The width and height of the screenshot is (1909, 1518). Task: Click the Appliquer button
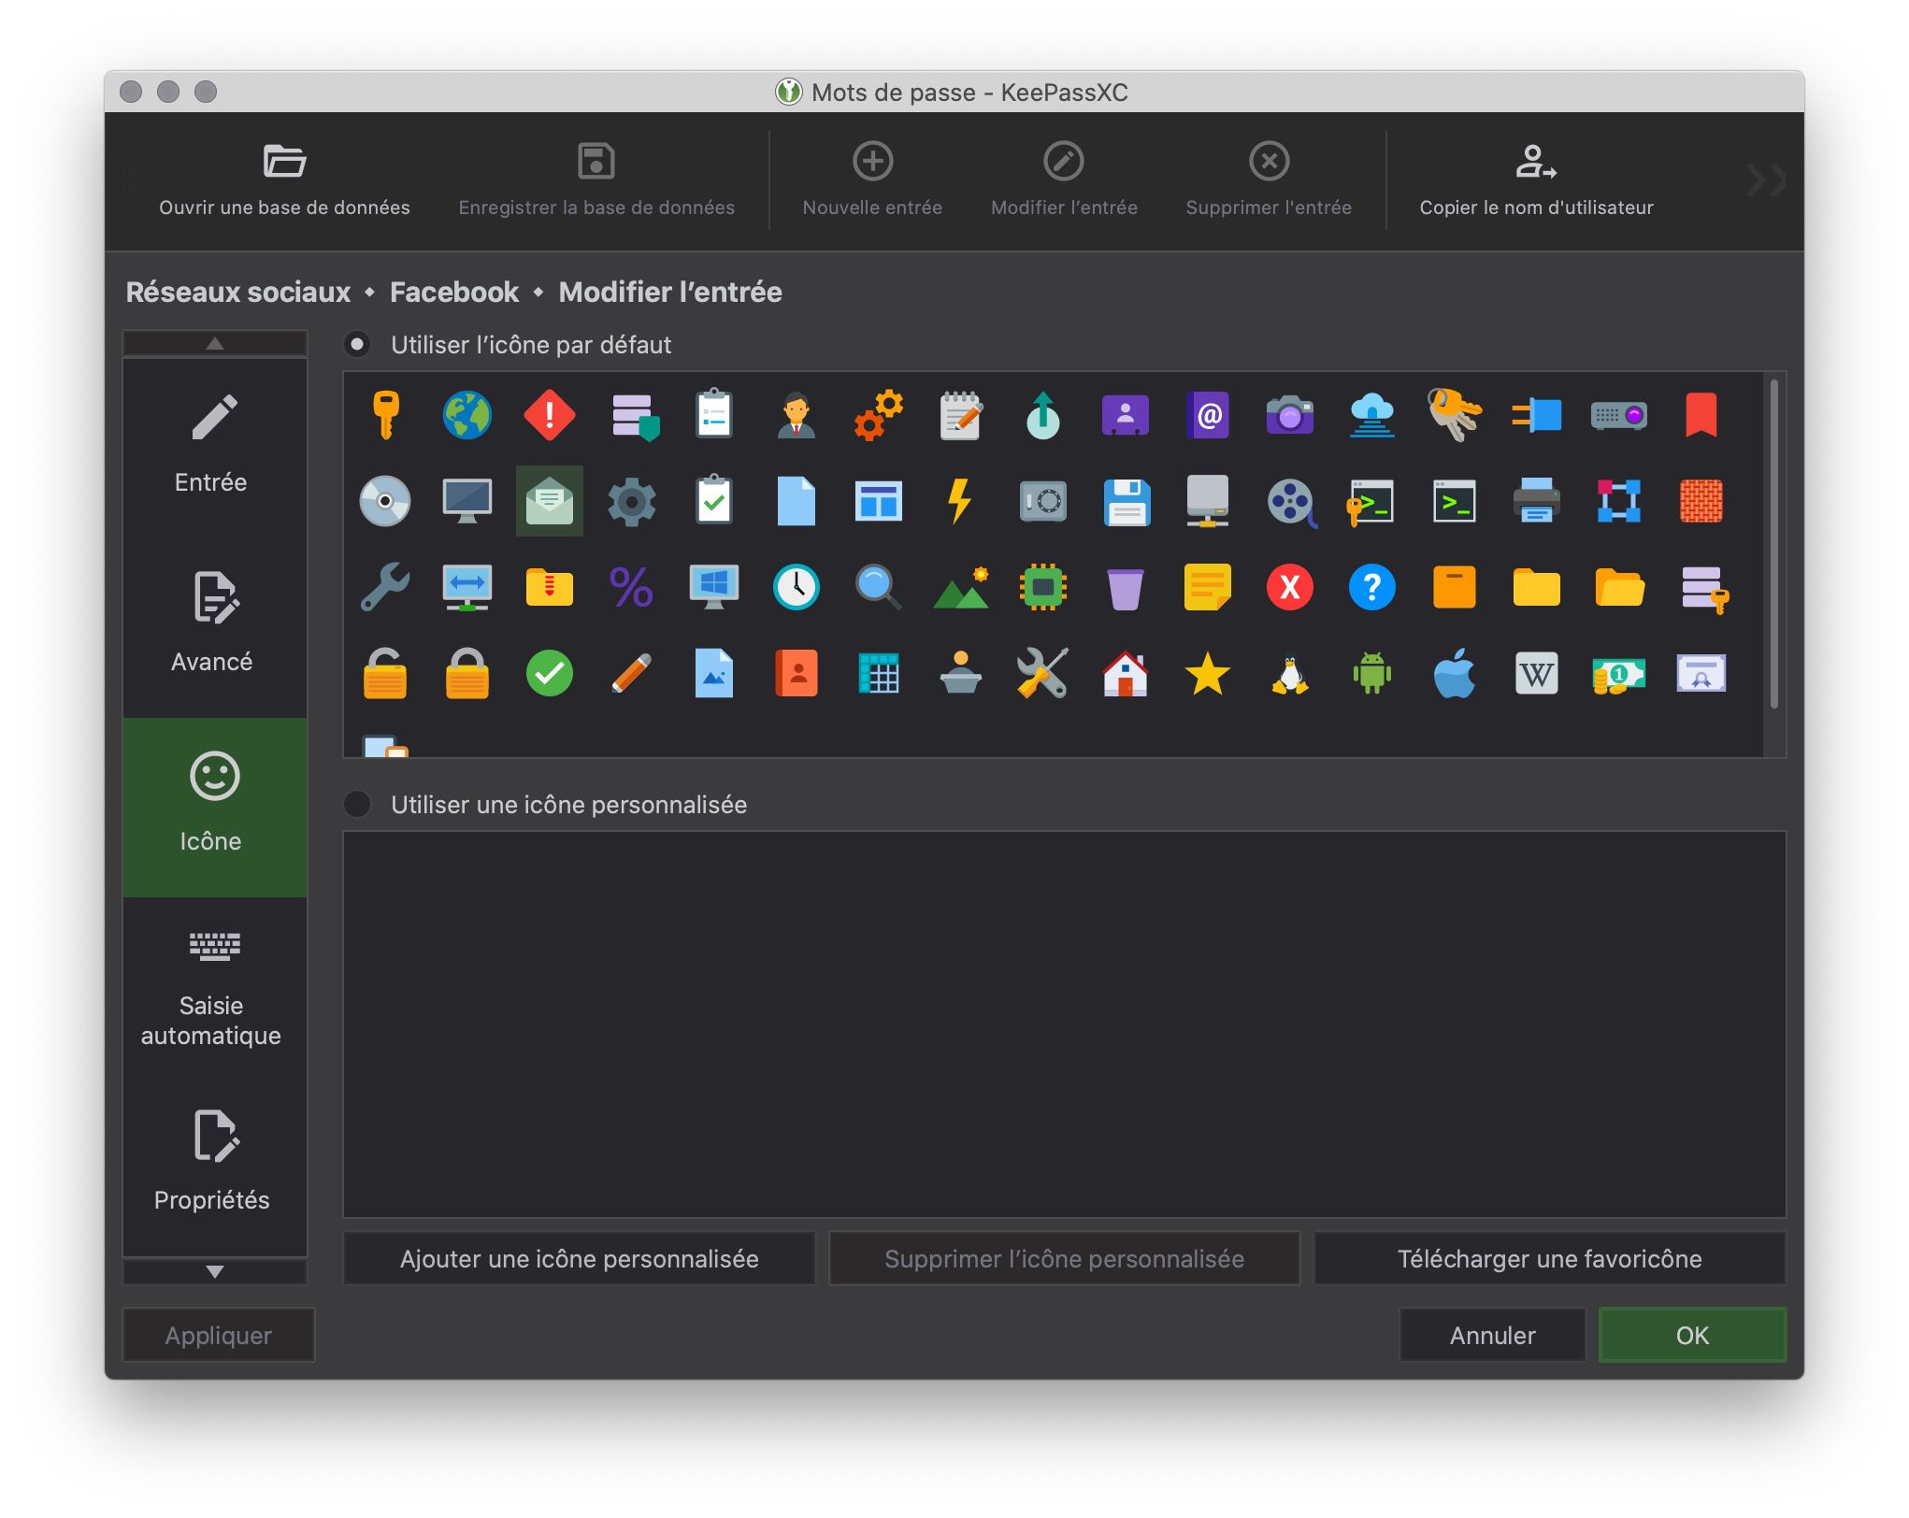pos(219,1335)
